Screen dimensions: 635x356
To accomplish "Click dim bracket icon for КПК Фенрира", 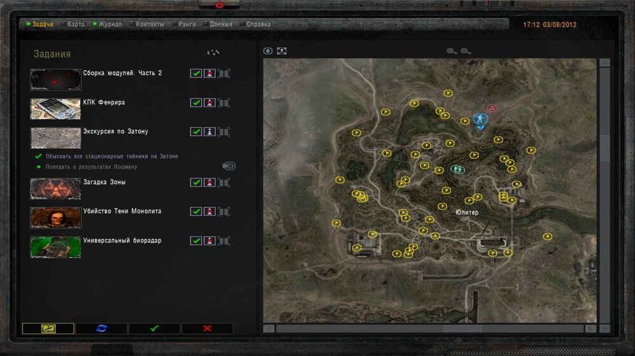I will point(224,103).
